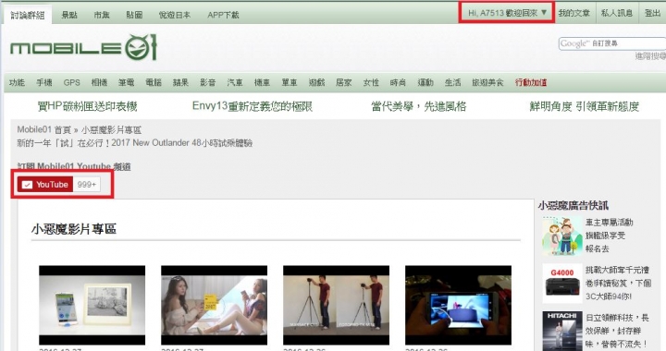Click 登出 to log out

652,13
